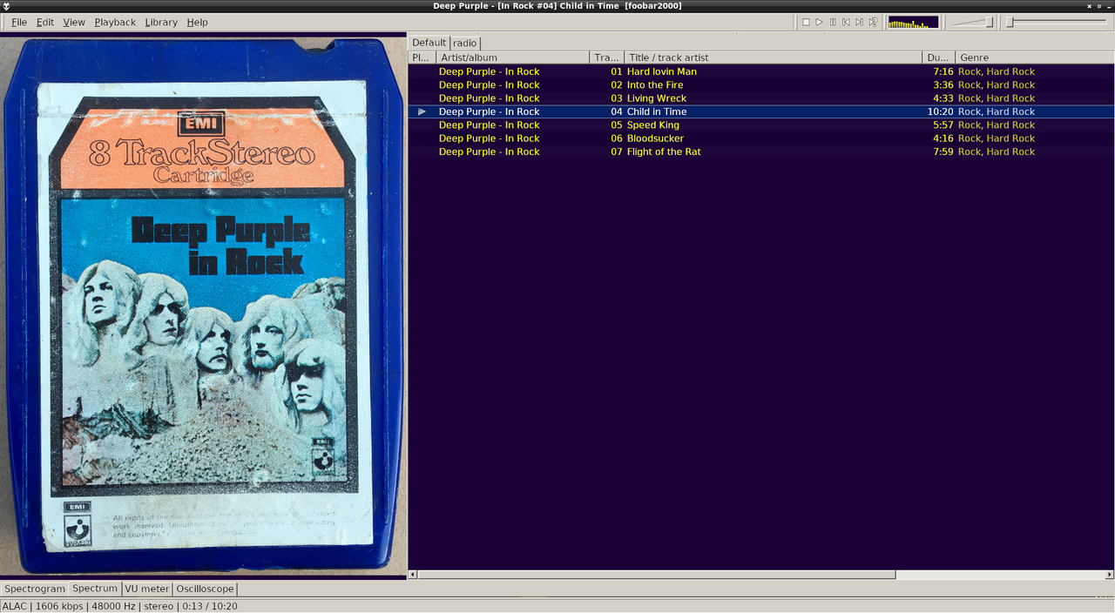Sort by Track number column header
The height and width of the screenshot is (613, 1115).
click(607, 57)
